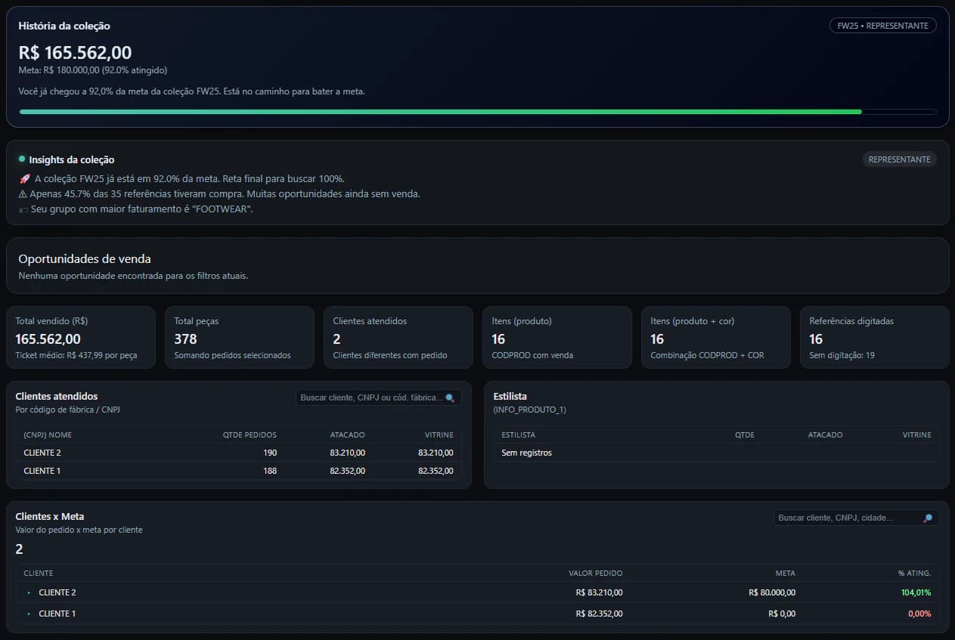Click the R$ 0,00 meta value

click(x=782, y=614)
